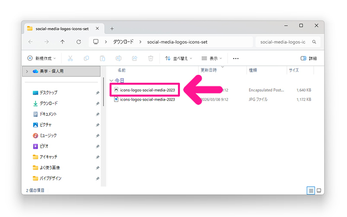Unpin よく使う画像 using its pin icon
Image resolution: width=347 pixels, height=217 pixels.
(97, 168)
